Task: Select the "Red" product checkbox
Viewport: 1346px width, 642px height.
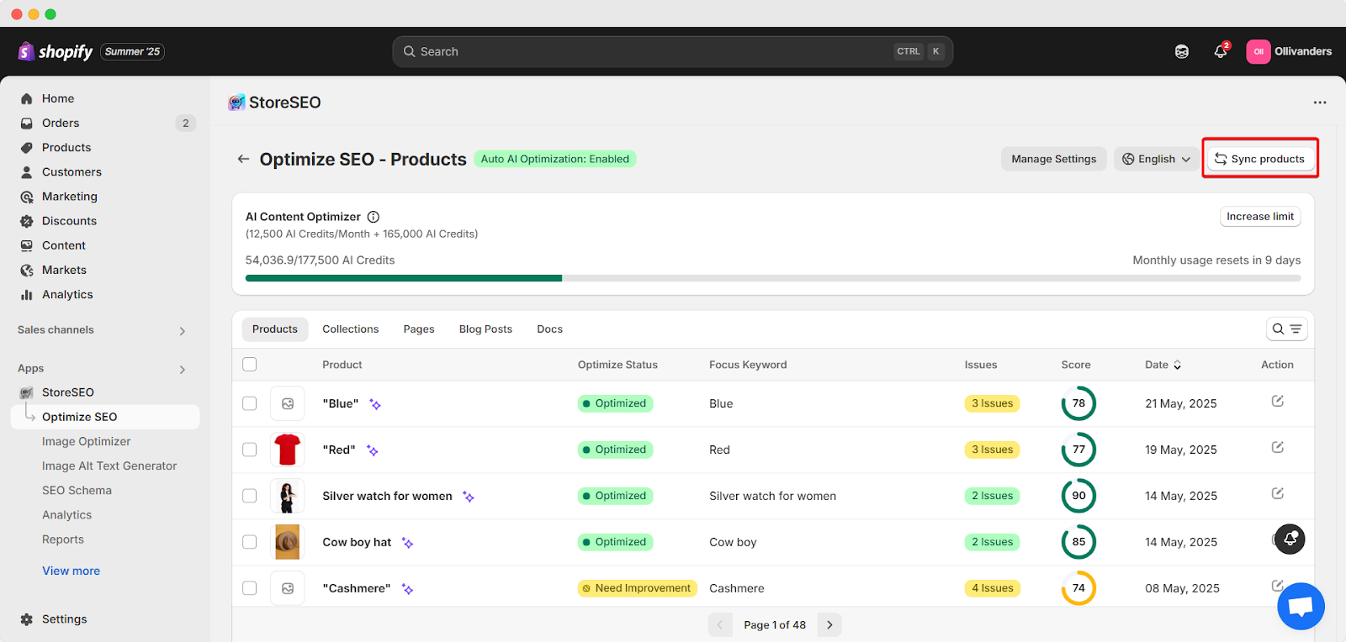Action: point(249,450)
